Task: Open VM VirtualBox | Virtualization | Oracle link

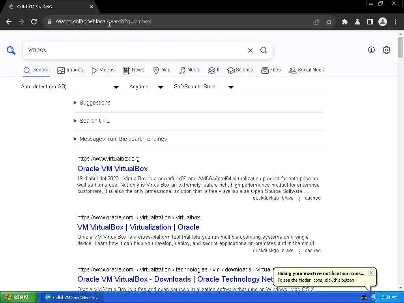Action: tap(138, 227)
